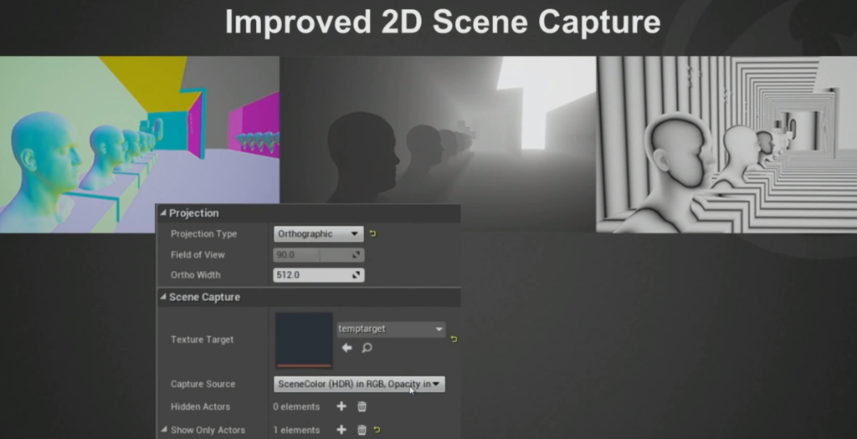857x439 pixels.
Task: Click the Capture Source label
Action: [203, 384]
